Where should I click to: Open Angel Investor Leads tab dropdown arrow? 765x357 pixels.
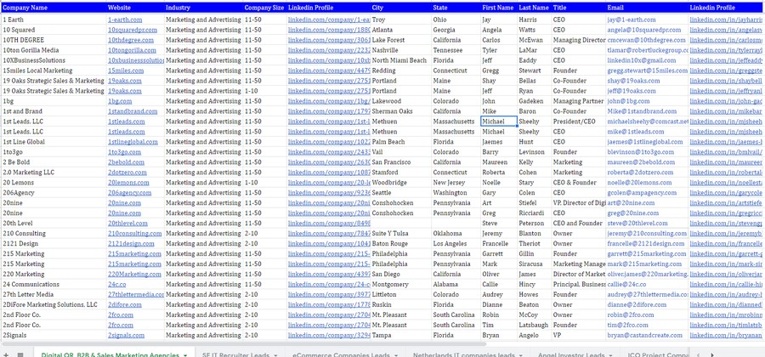tap(611, 355)
